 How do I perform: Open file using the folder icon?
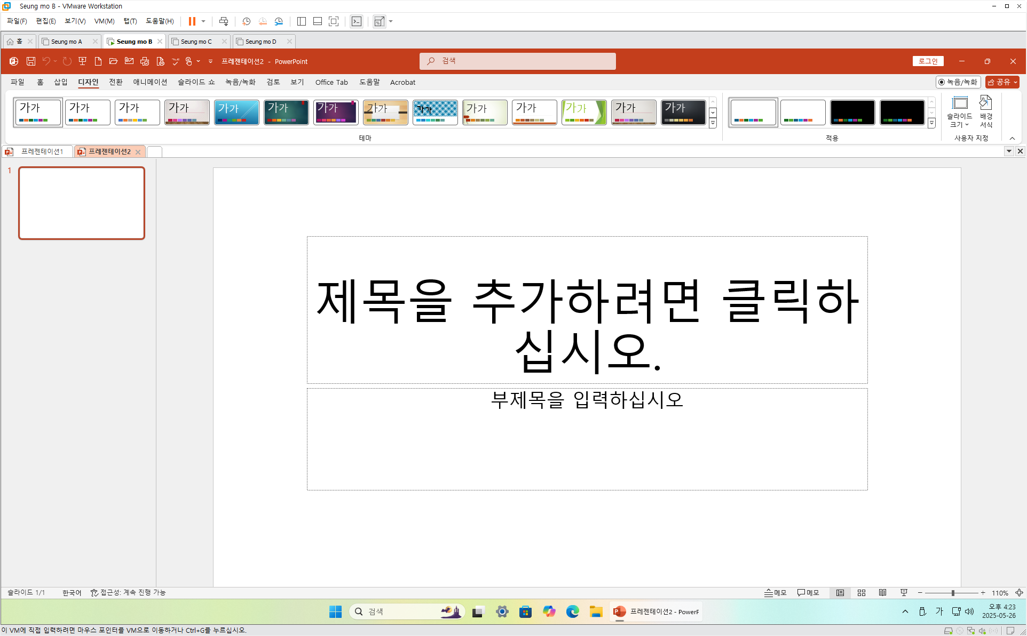pos(113,61)
